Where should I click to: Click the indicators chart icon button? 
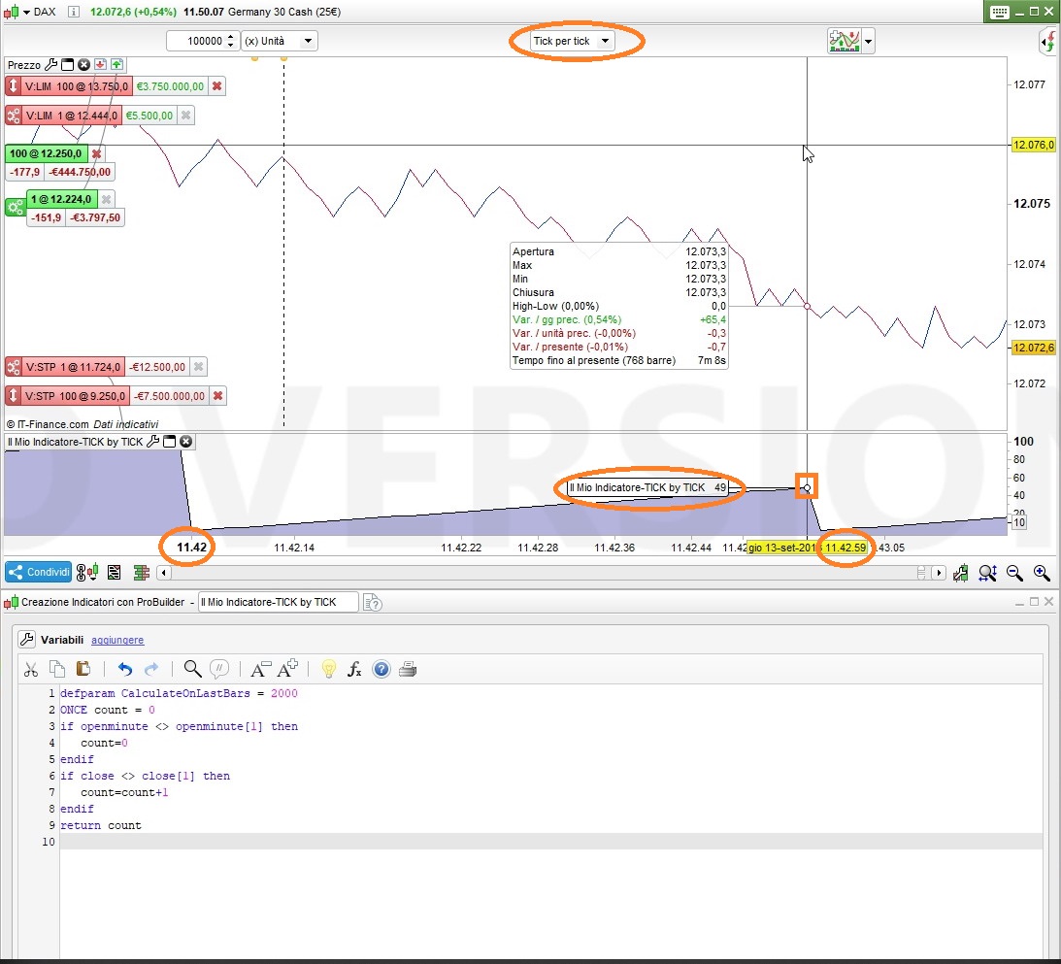coord(844,41)
